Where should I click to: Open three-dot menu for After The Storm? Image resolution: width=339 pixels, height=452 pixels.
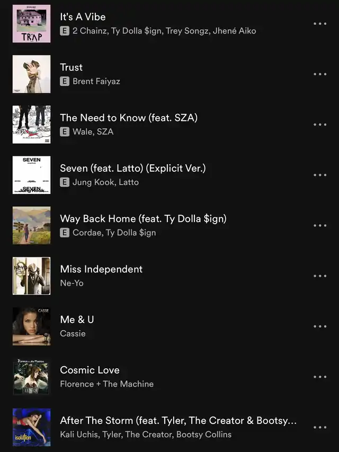tap(320, 427)
